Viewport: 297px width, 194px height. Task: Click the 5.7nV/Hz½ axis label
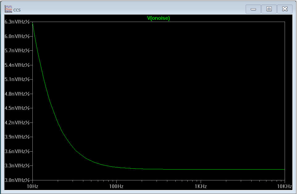(x=17, y=50)
